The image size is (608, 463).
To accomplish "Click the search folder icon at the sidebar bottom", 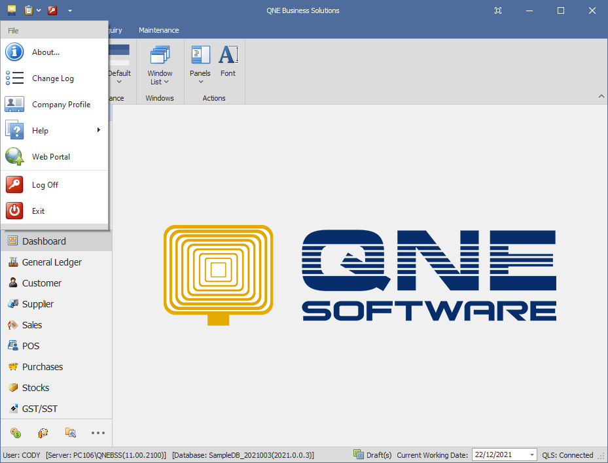I will tap(71, 433).
